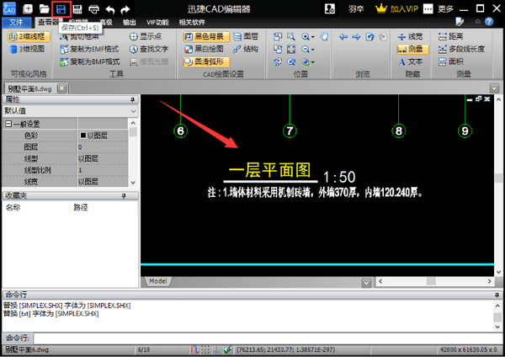Click the drawing vertical scrollbar down arrow
The height and width of the screenshot is (357, 505).
coord(498,272)
